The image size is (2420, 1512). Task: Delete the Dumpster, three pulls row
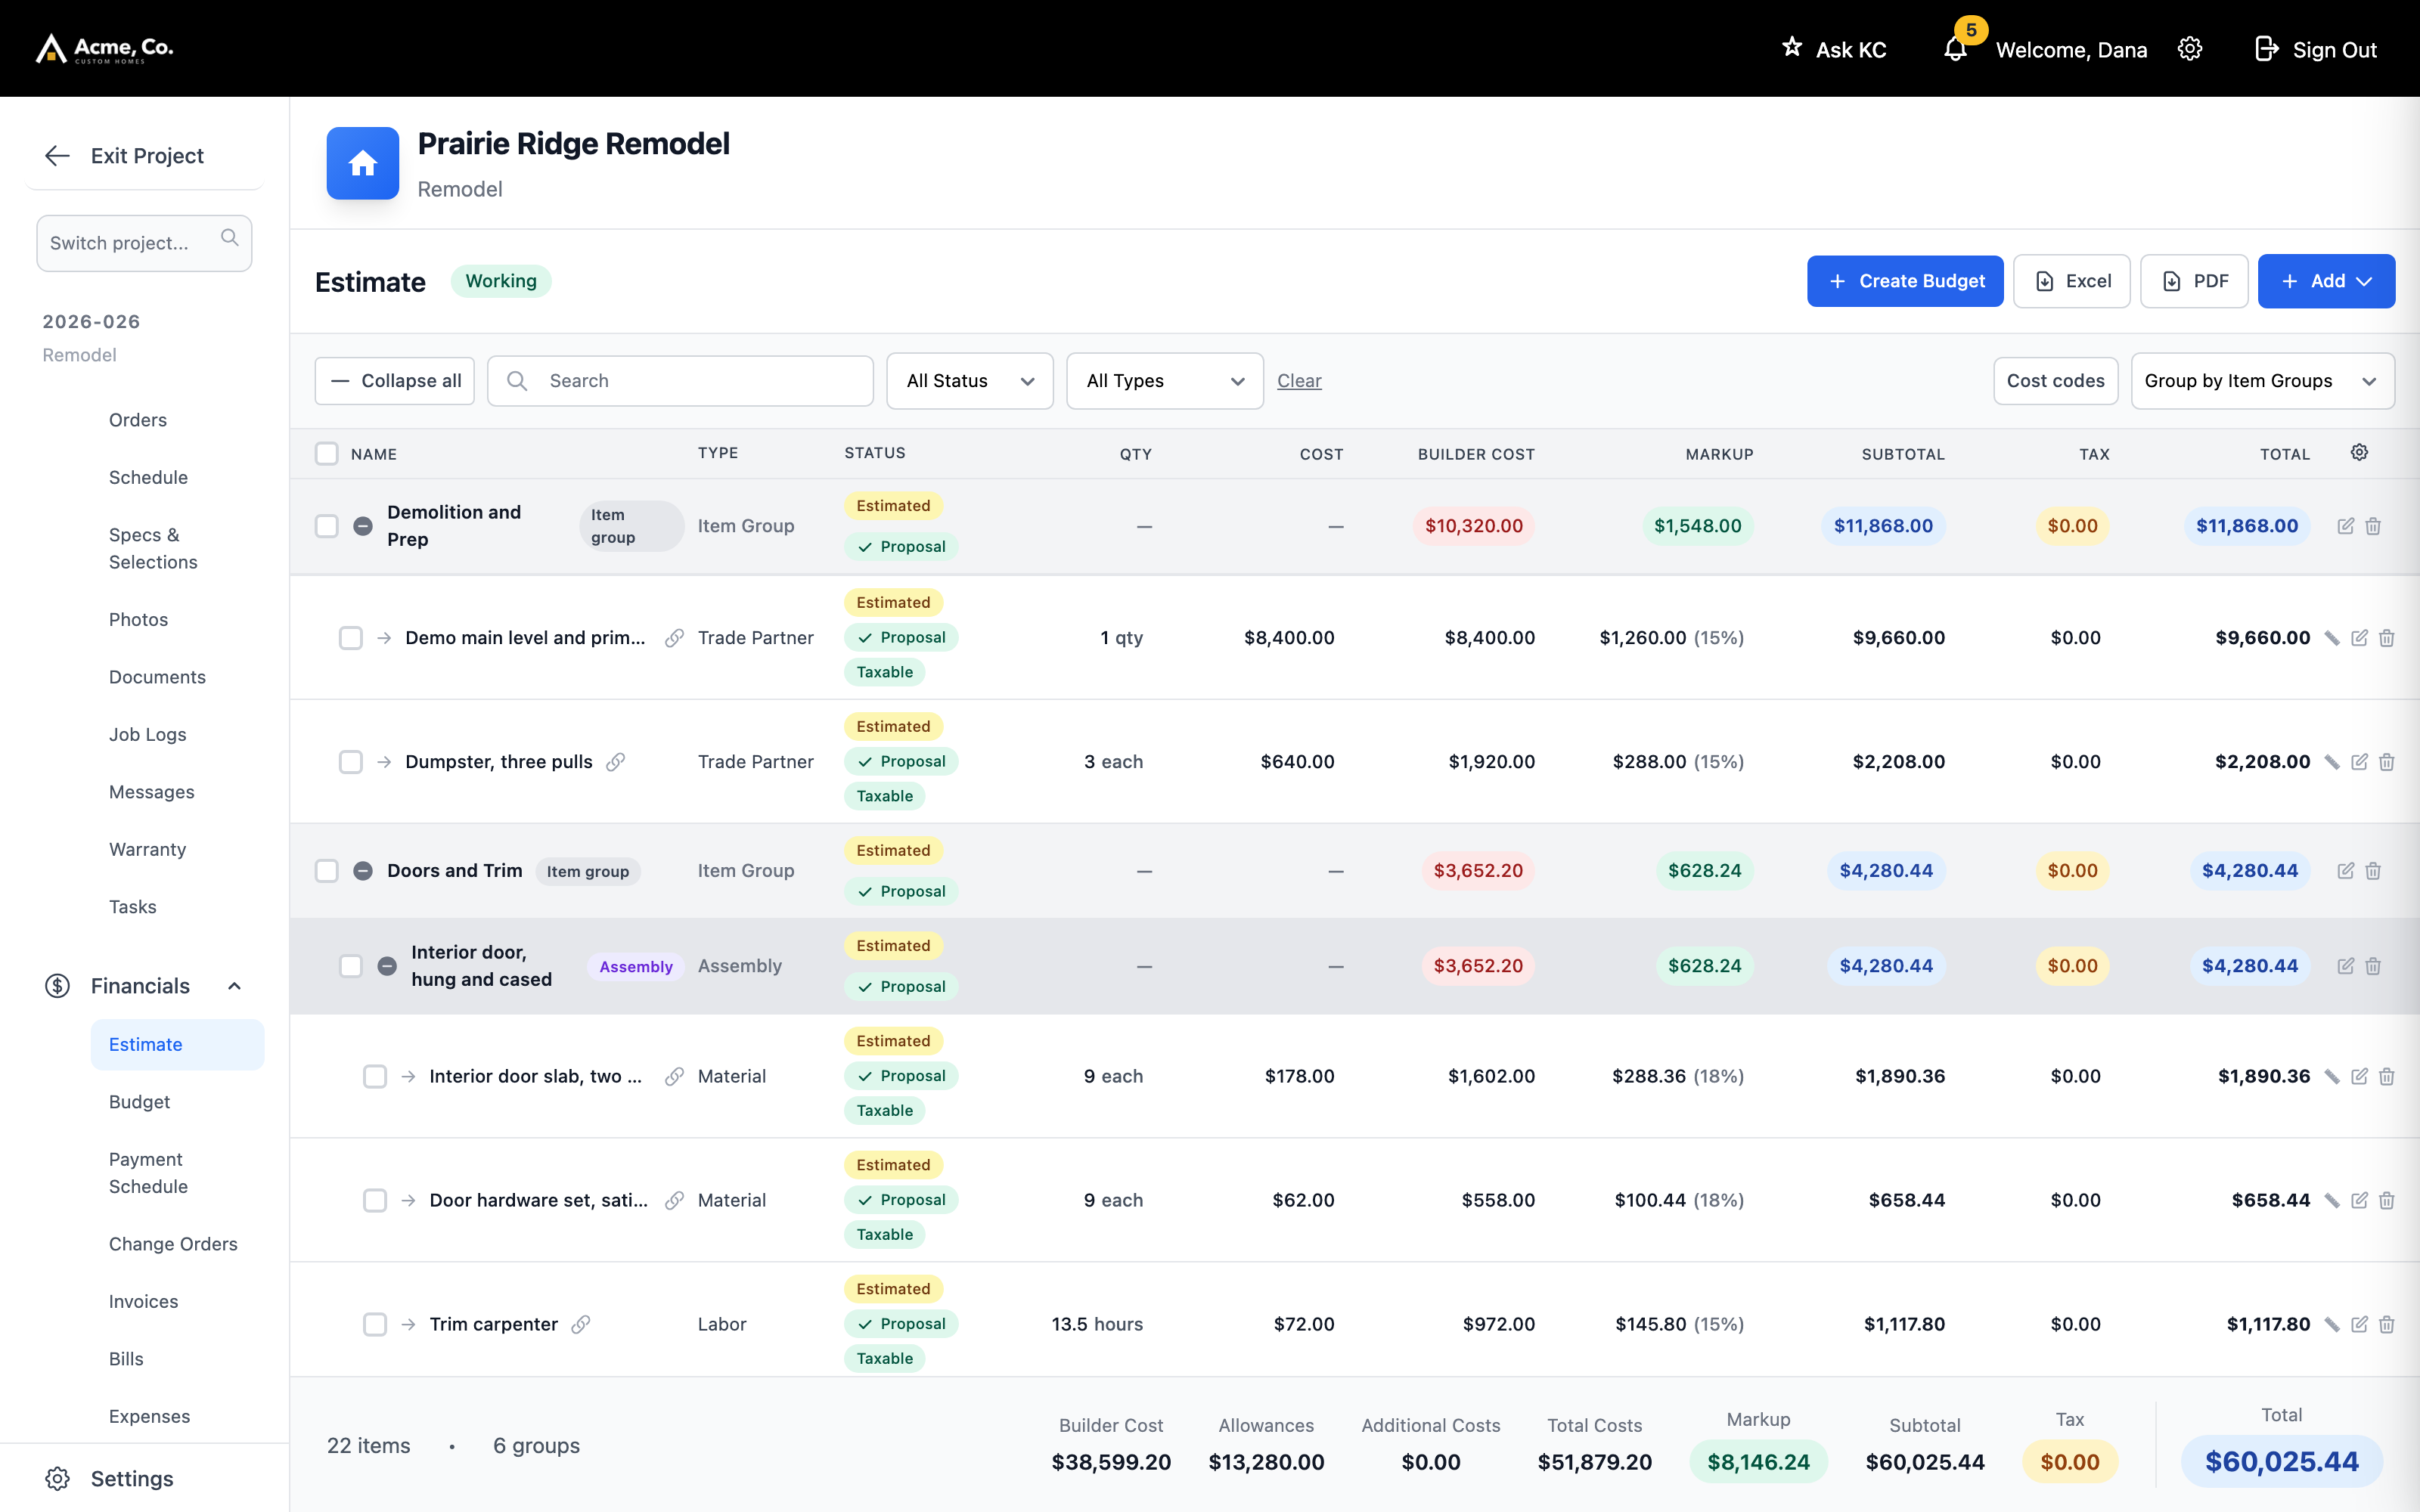(2387, 762)
